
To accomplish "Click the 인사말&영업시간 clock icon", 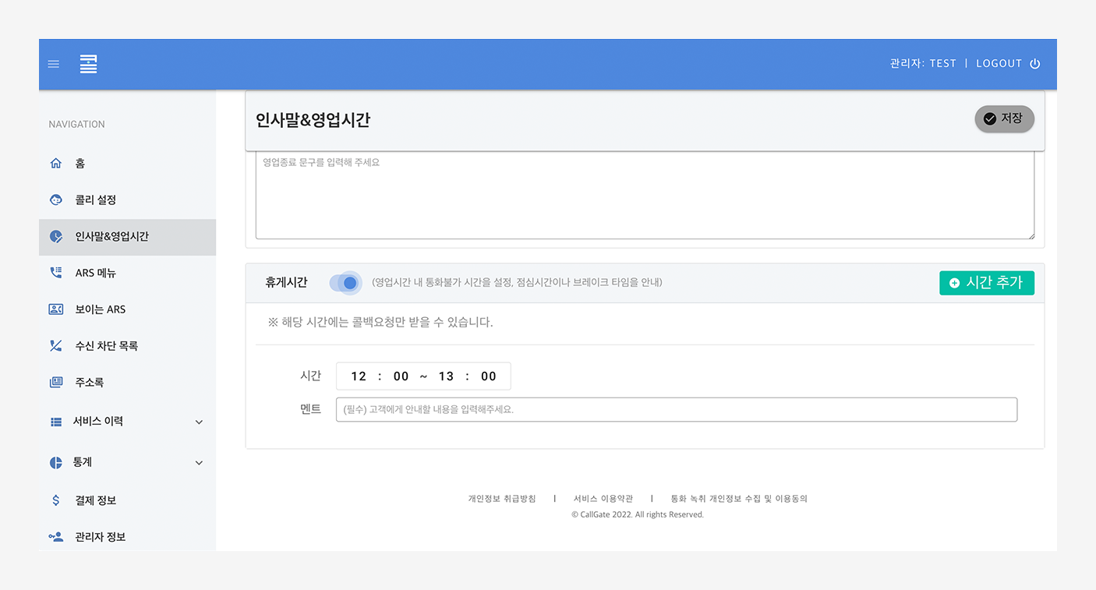I will coord(55,236).
